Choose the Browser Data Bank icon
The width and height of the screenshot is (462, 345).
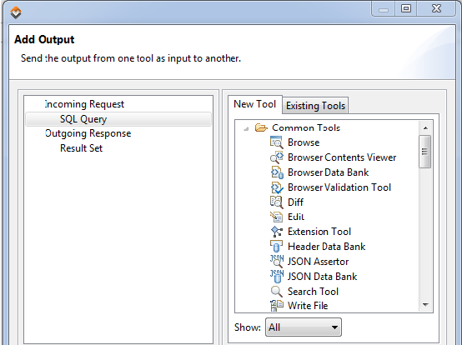[x=277, y=172]
